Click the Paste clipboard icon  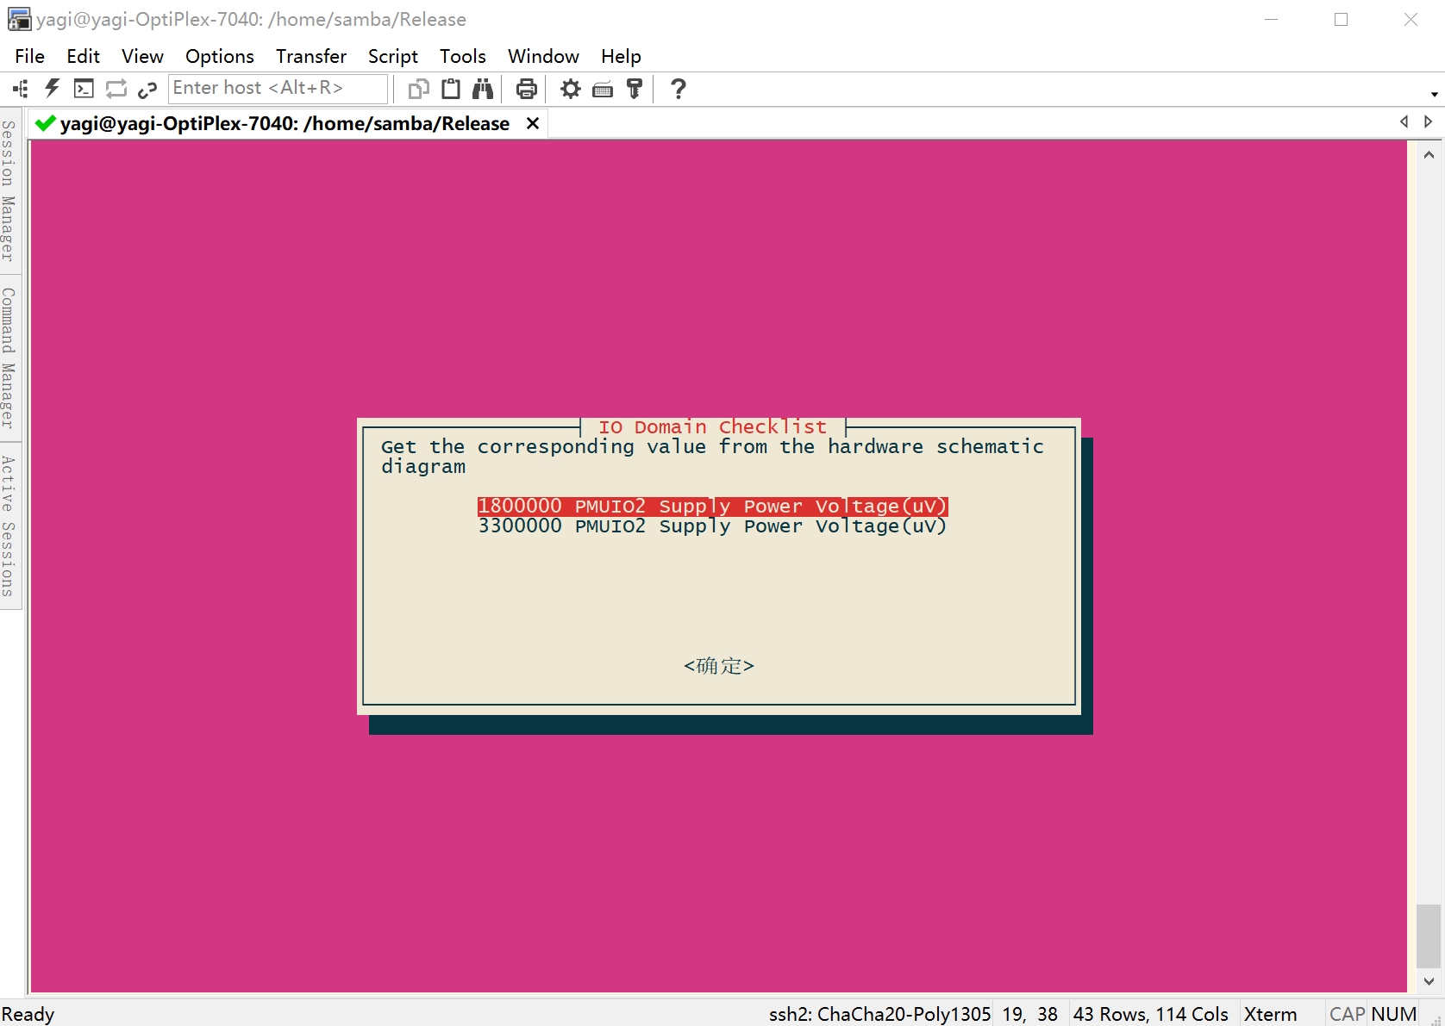(x=451, y=89)
